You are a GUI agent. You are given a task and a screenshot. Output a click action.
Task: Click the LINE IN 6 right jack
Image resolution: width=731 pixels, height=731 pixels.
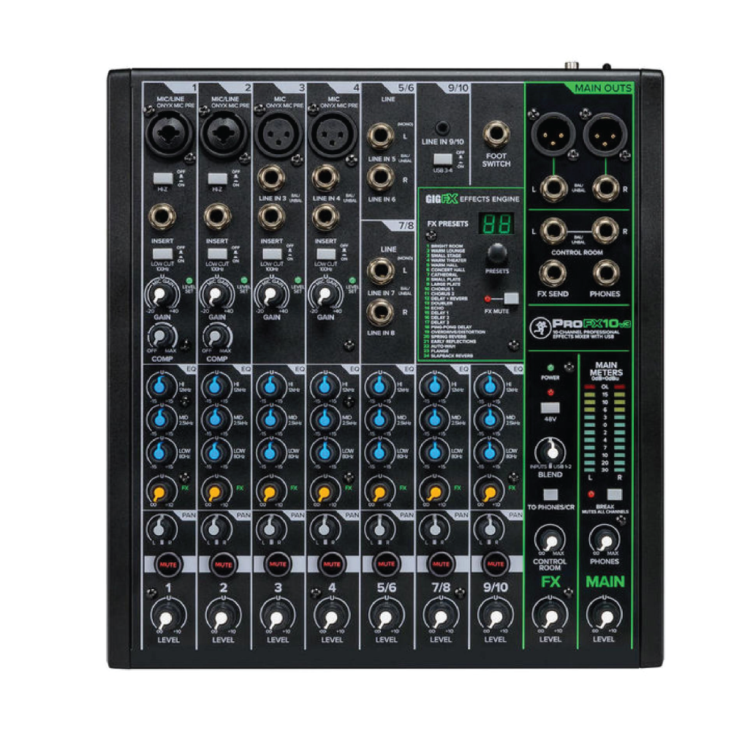pos(380,178)
